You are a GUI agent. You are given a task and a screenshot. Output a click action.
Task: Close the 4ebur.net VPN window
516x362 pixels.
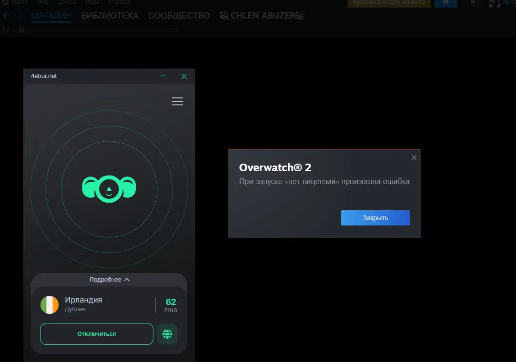click(x=184, y=76)
